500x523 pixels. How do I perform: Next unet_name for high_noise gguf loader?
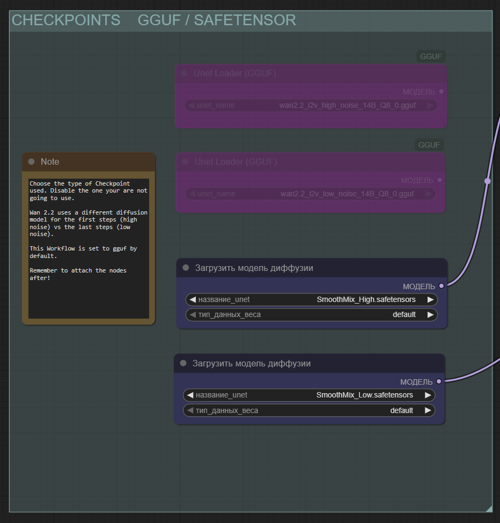[430, 105]
